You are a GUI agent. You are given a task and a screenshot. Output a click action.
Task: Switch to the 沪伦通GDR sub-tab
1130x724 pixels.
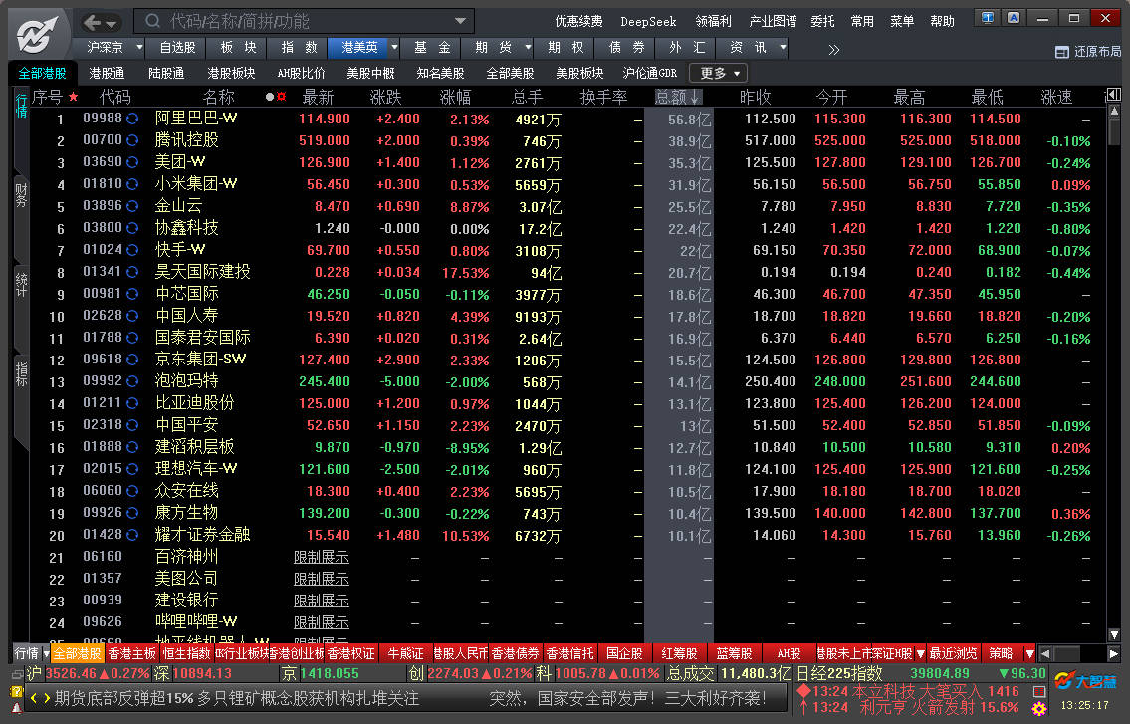[649, 73]
